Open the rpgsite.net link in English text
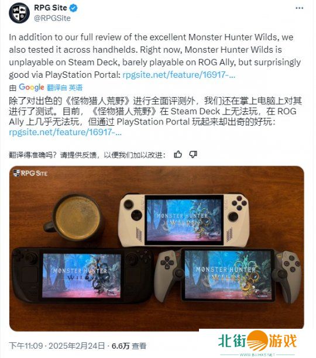 pyautogui.click(x=179, y=75)
